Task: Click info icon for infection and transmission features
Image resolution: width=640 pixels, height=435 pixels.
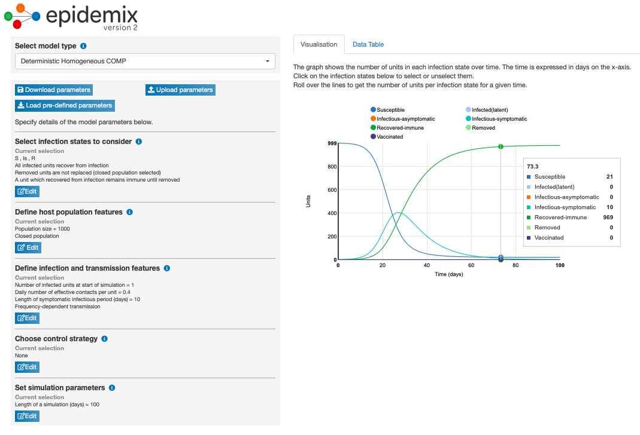Action: click(167, 268)
